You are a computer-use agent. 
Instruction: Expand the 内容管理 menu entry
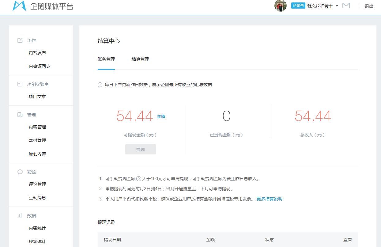[38, 127]
